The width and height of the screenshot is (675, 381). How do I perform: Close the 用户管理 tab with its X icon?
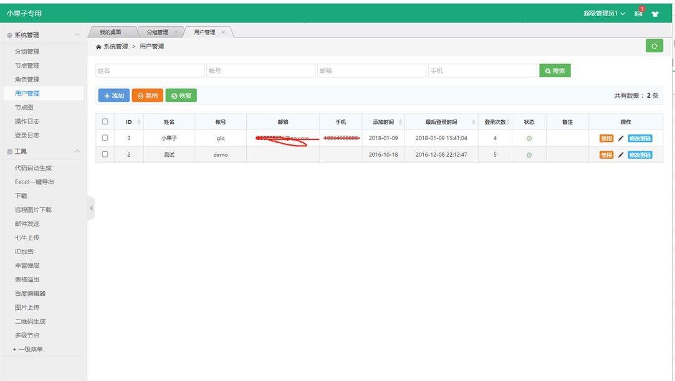click(223, 32)
